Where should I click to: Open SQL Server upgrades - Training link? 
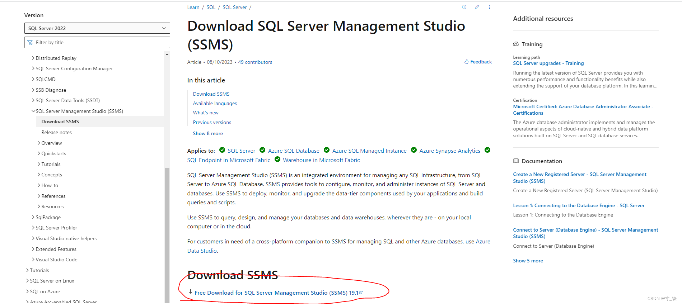(x=548, y=63)
